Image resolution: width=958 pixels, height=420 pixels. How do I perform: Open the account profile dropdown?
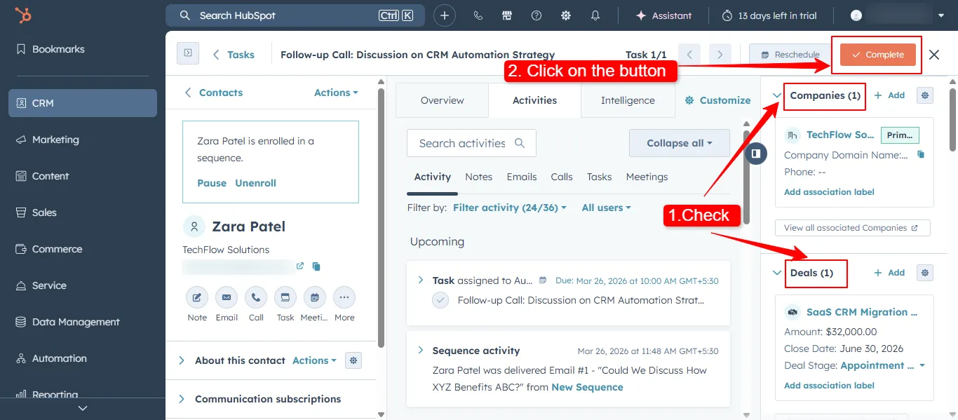coord(898,15)
